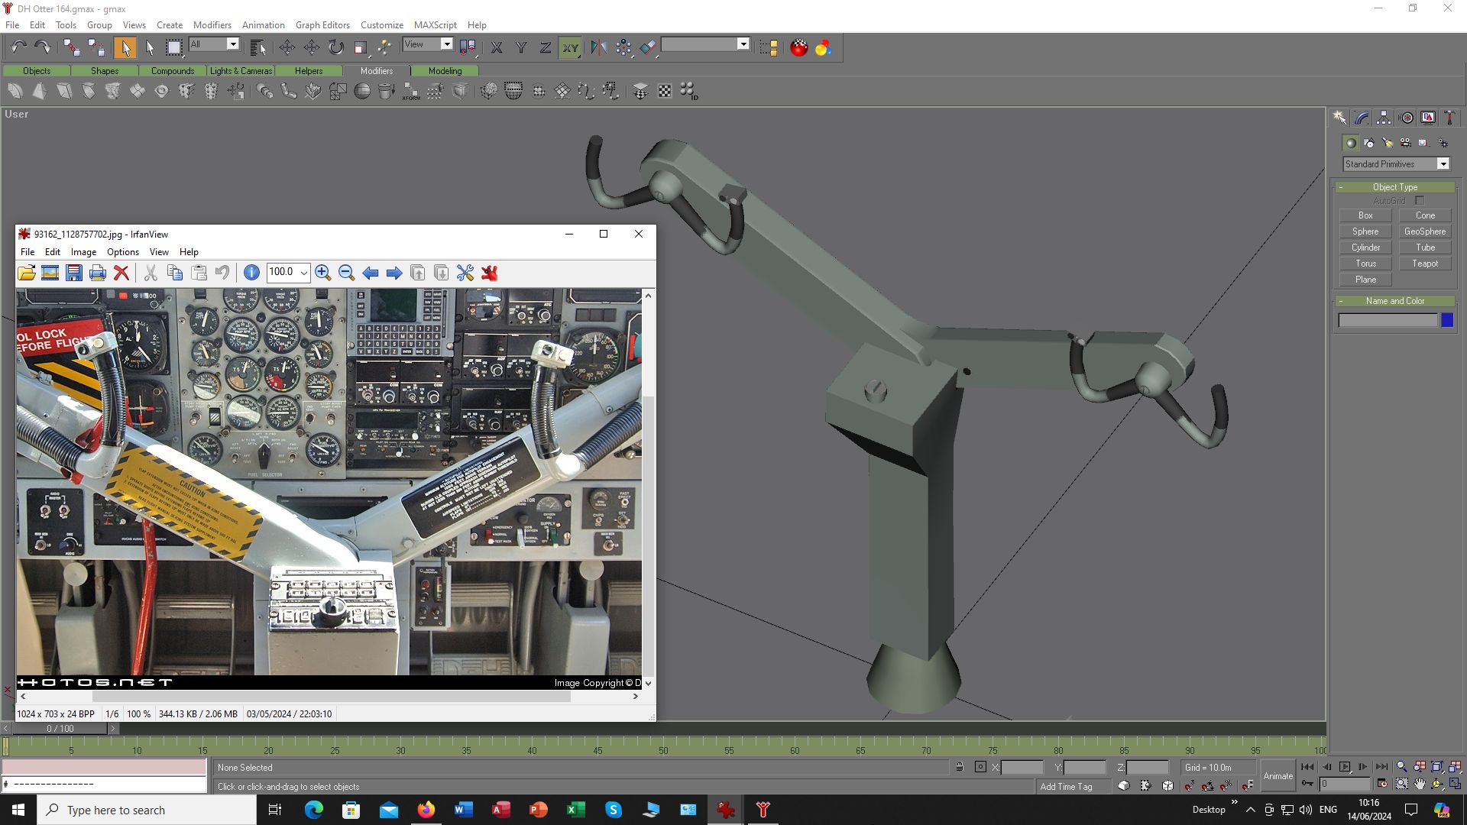Click IrfanView zoom in magnifier
This screenshot has width=1467, height=825.
[322, 273]
